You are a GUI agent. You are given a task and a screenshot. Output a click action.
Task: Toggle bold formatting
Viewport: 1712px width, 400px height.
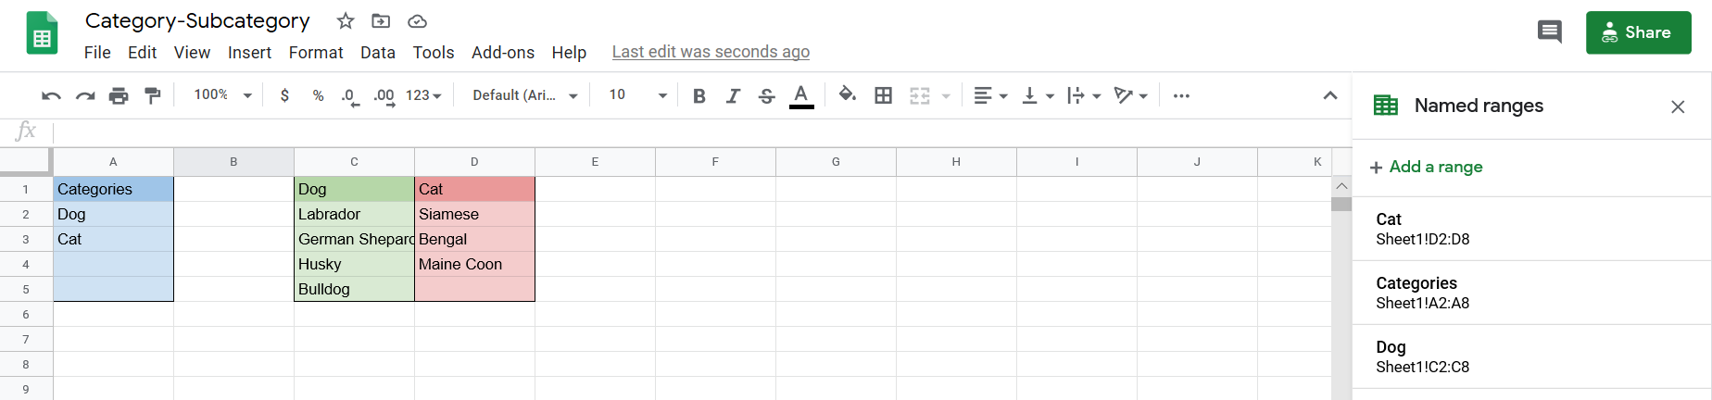[699, 95]
